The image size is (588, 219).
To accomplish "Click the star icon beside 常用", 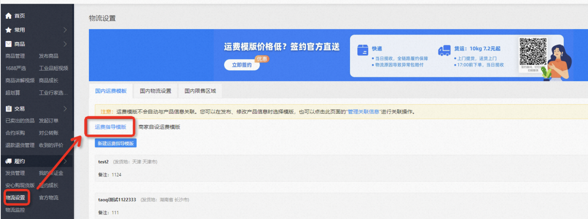I will tap(8, 30).
